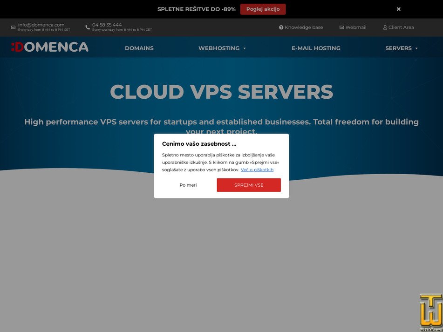Click the whtop badge in the corner
Image resolution: width=443 pixels, height=332 pixels.
429,312
